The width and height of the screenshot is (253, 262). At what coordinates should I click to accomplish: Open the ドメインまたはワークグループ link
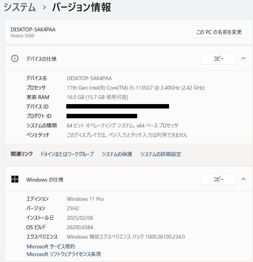coord(67,154)
